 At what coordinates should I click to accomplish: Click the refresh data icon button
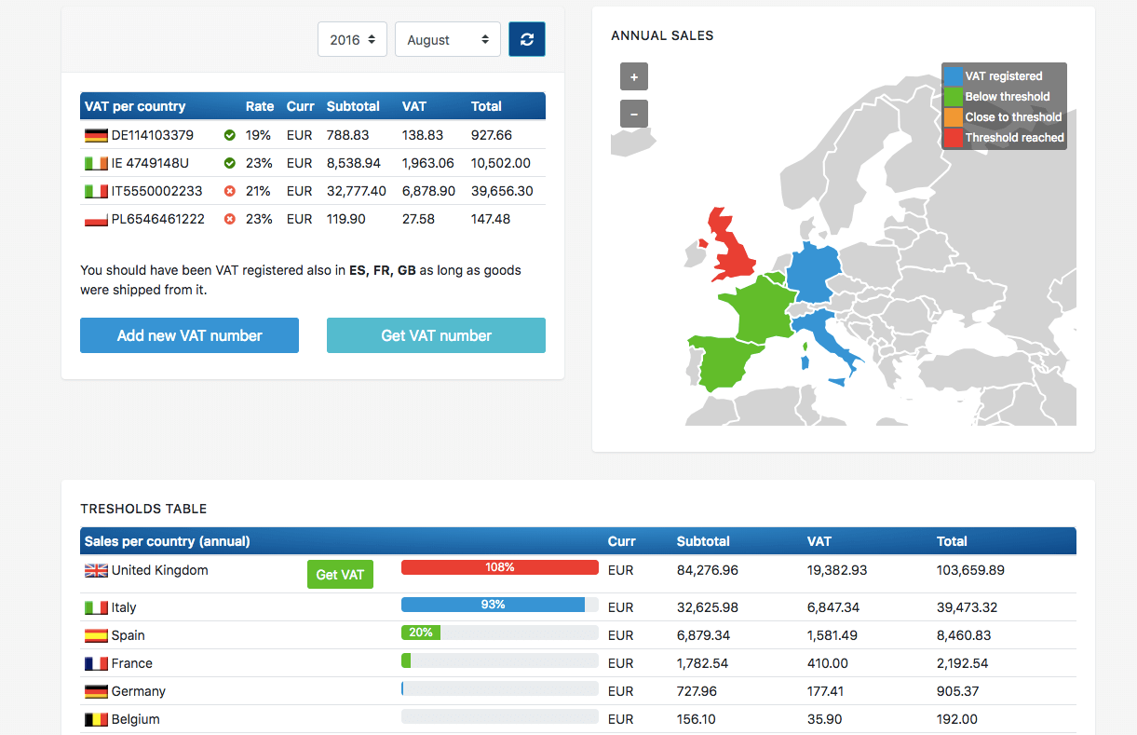(x=527, y=39)
